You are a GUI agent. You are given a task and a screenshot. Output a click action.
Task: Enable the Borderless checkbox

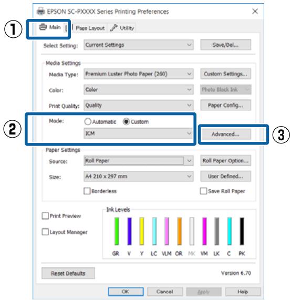point(87,191)
